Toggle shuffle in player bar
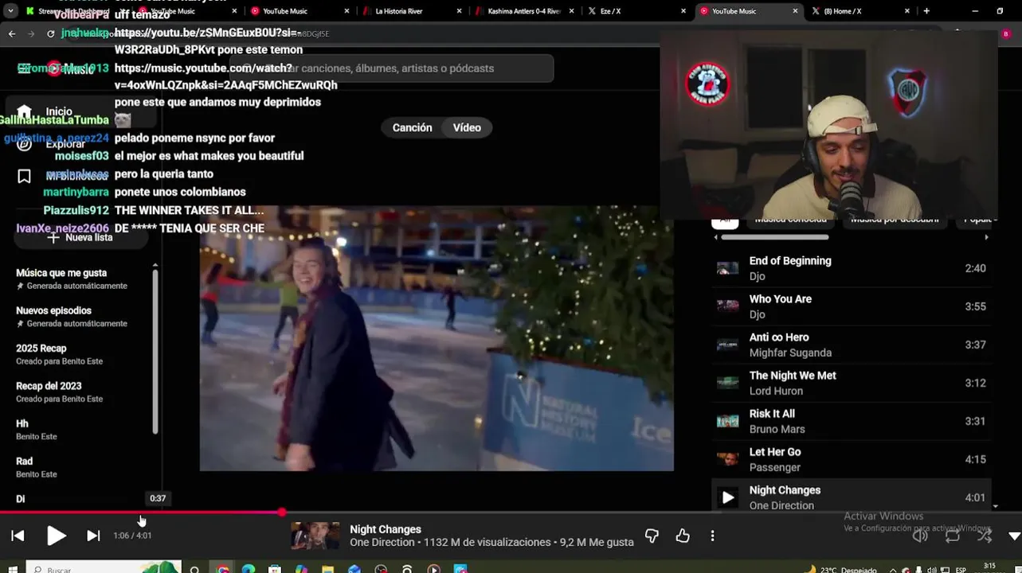The width and height of the screenshot is (1022, 573). pyautogui.click(x=985, y=536)
